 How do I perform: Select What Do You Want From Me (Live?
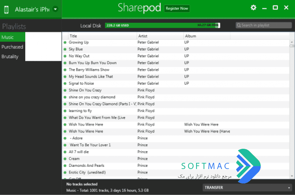click(x=97, y=118)
